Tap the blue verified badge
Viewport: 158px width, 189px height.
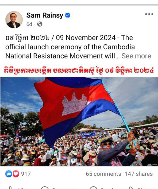[68, 15]
